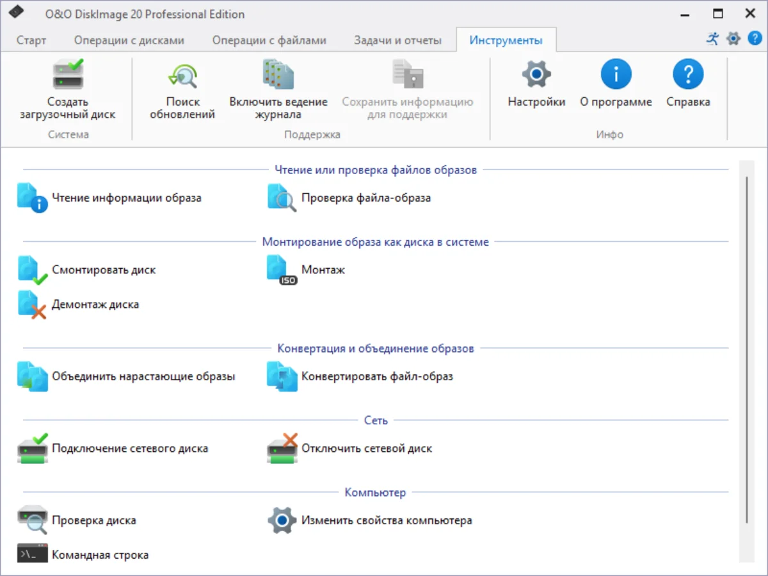768x576 pixels.
Task: Click the Командная строка terminal icon
Action: [x=33, y=554]
